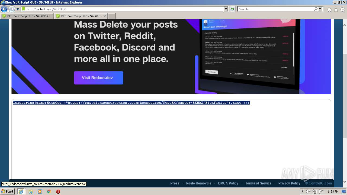Image resolution: width=347 pixels, height=195 pixels.
Task: Click the Internet Explorer title bar icon
Action: (x=3, y=2)
